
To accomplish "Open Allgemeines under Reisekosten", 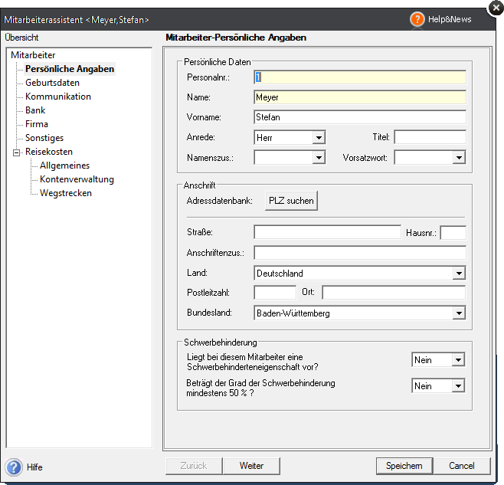I will pyautogui.click(x=64, y=165).
